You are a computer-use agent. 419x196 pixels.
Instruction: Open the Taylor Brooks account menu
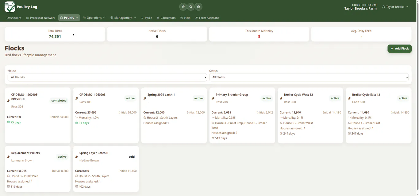pos(395,7)
